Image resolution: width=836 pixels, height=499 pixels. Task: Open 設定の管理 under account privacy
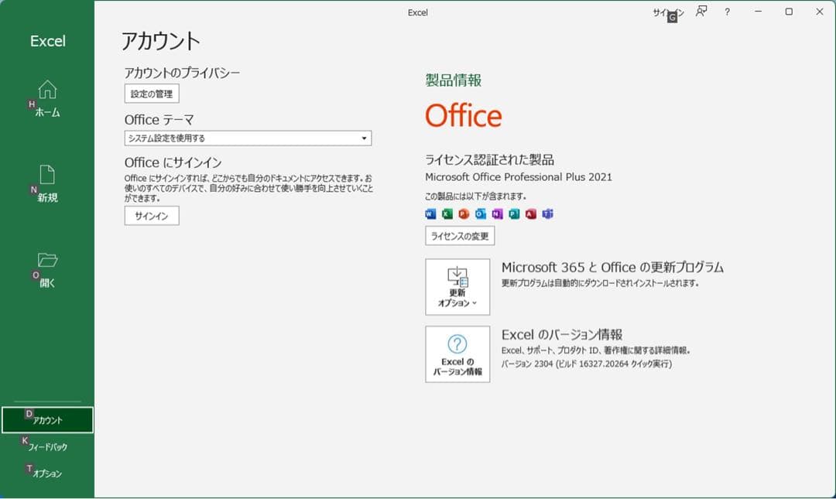(152, 93)
